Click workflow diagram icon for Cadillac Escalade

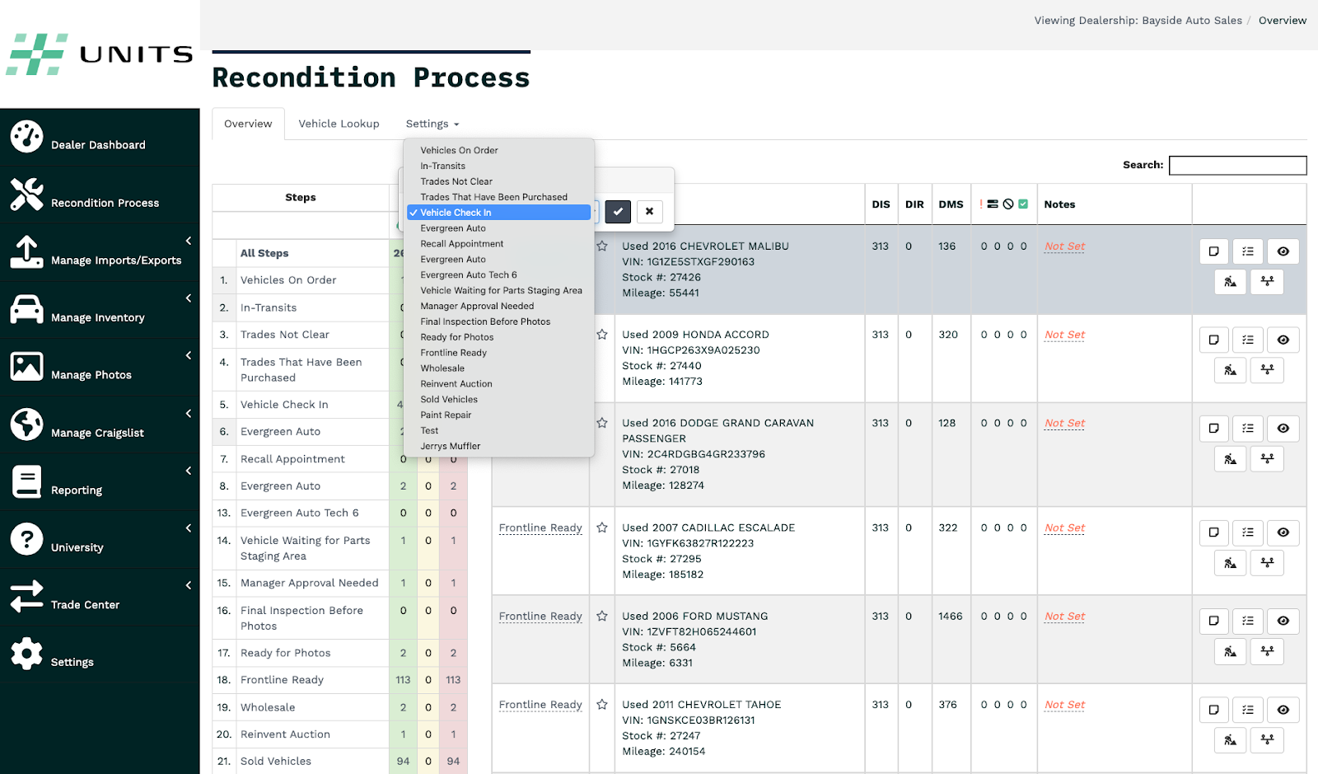click(x=1267, y=563)
